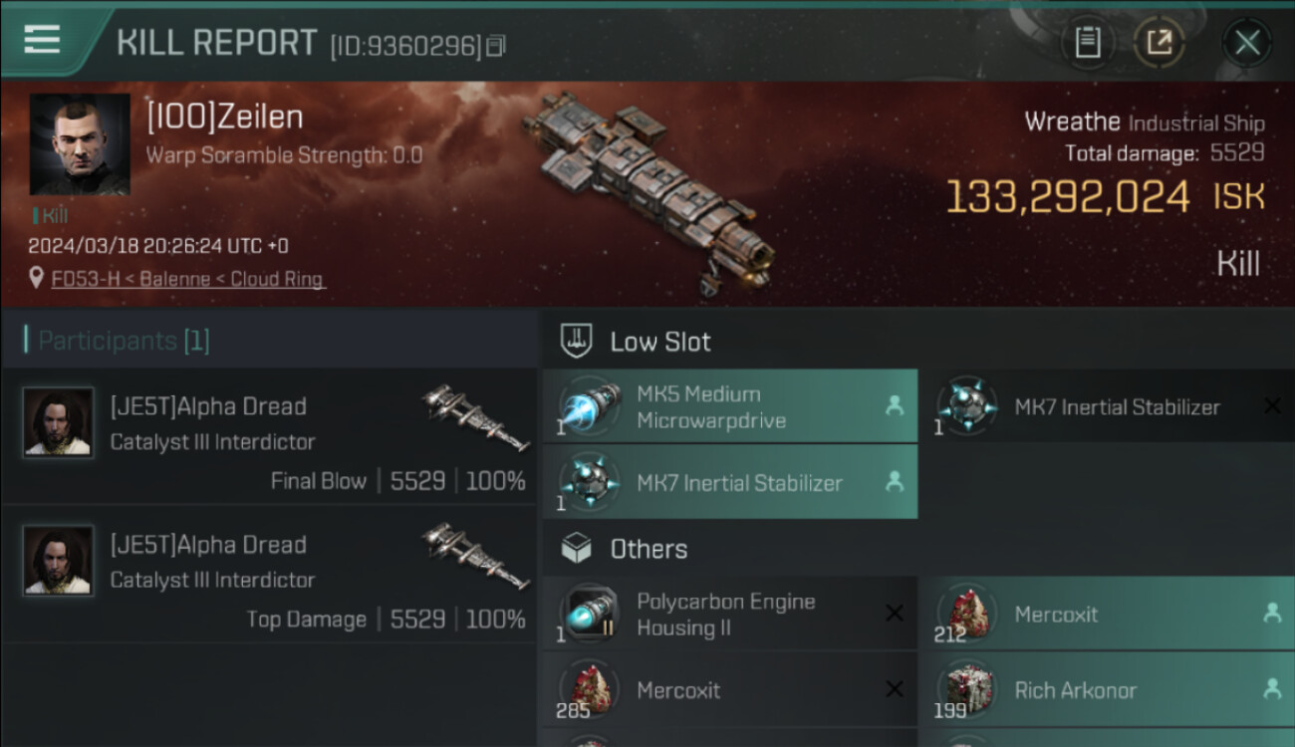Click the Low Slot section icon
Image resolution: width=1295 pixels, height=747 pixels.
[x=577, y=341]
